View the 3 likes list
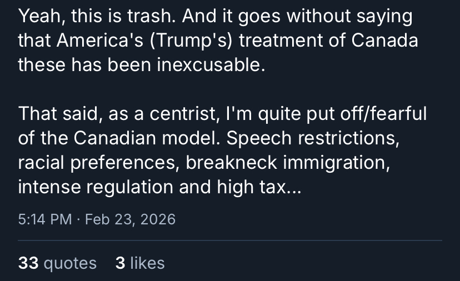 point(139,263)
